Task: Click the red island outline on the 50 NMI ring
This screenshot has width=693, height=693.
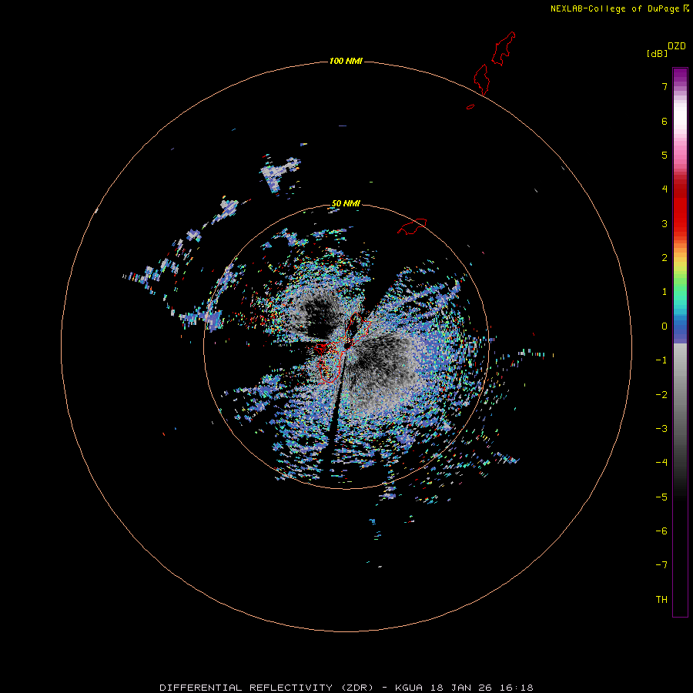Action: 412,226
